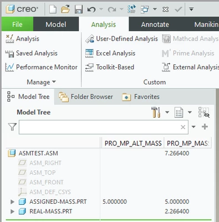Select ASM_DEF_CSYS coordinate system
Screen dimensions: 219x222
50,192
